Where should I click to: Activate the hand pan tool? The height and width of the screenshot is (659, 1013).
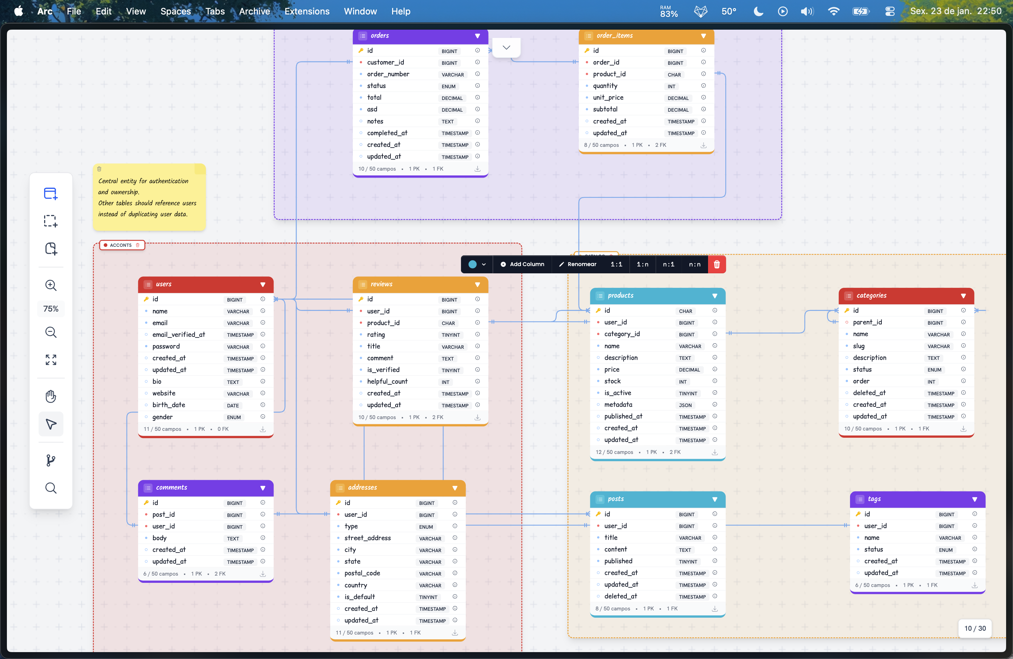pos(51,396)
